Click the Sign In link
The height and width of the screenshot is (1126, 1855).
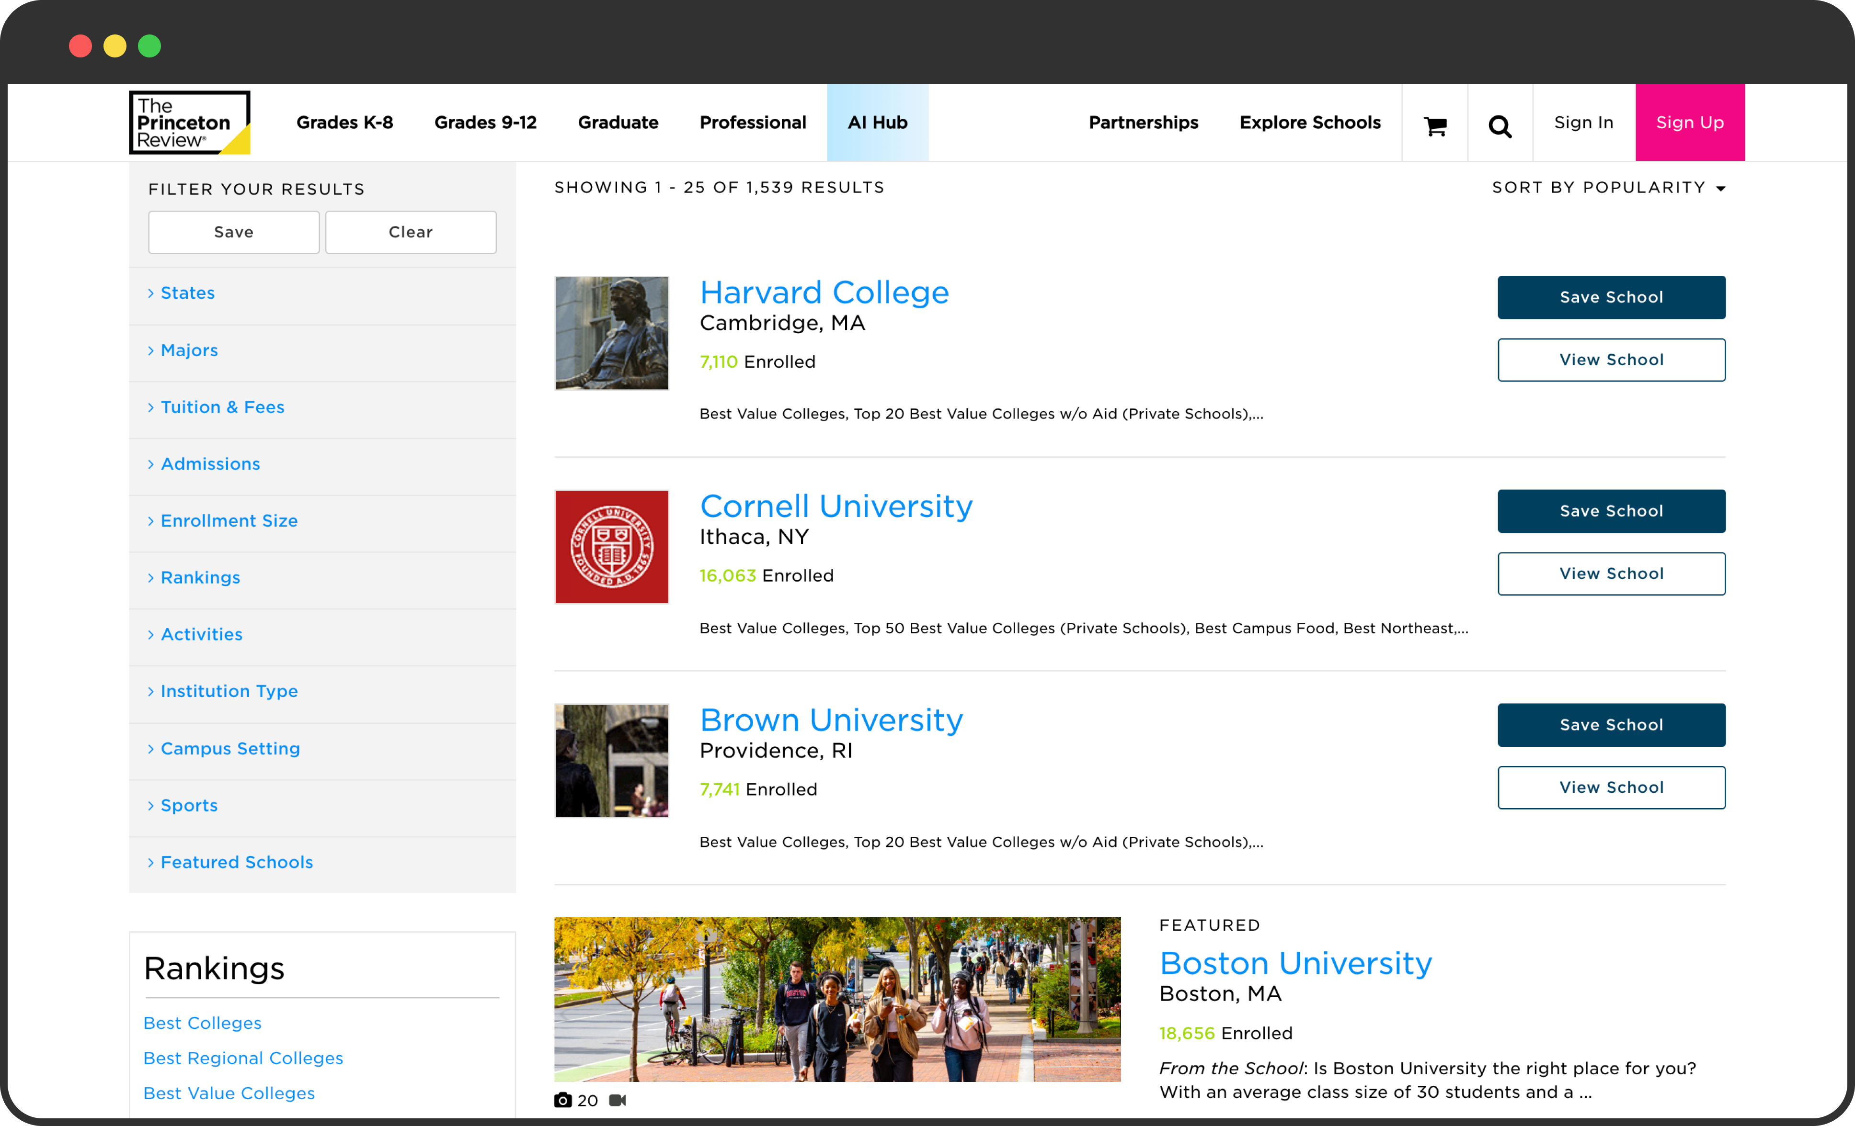coord(1584,123)
